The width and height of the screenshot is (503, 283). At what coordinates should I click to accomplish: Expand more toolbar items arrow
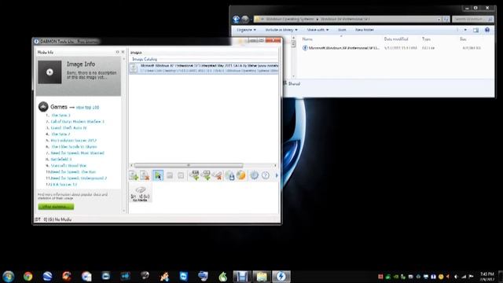point(277,175)
